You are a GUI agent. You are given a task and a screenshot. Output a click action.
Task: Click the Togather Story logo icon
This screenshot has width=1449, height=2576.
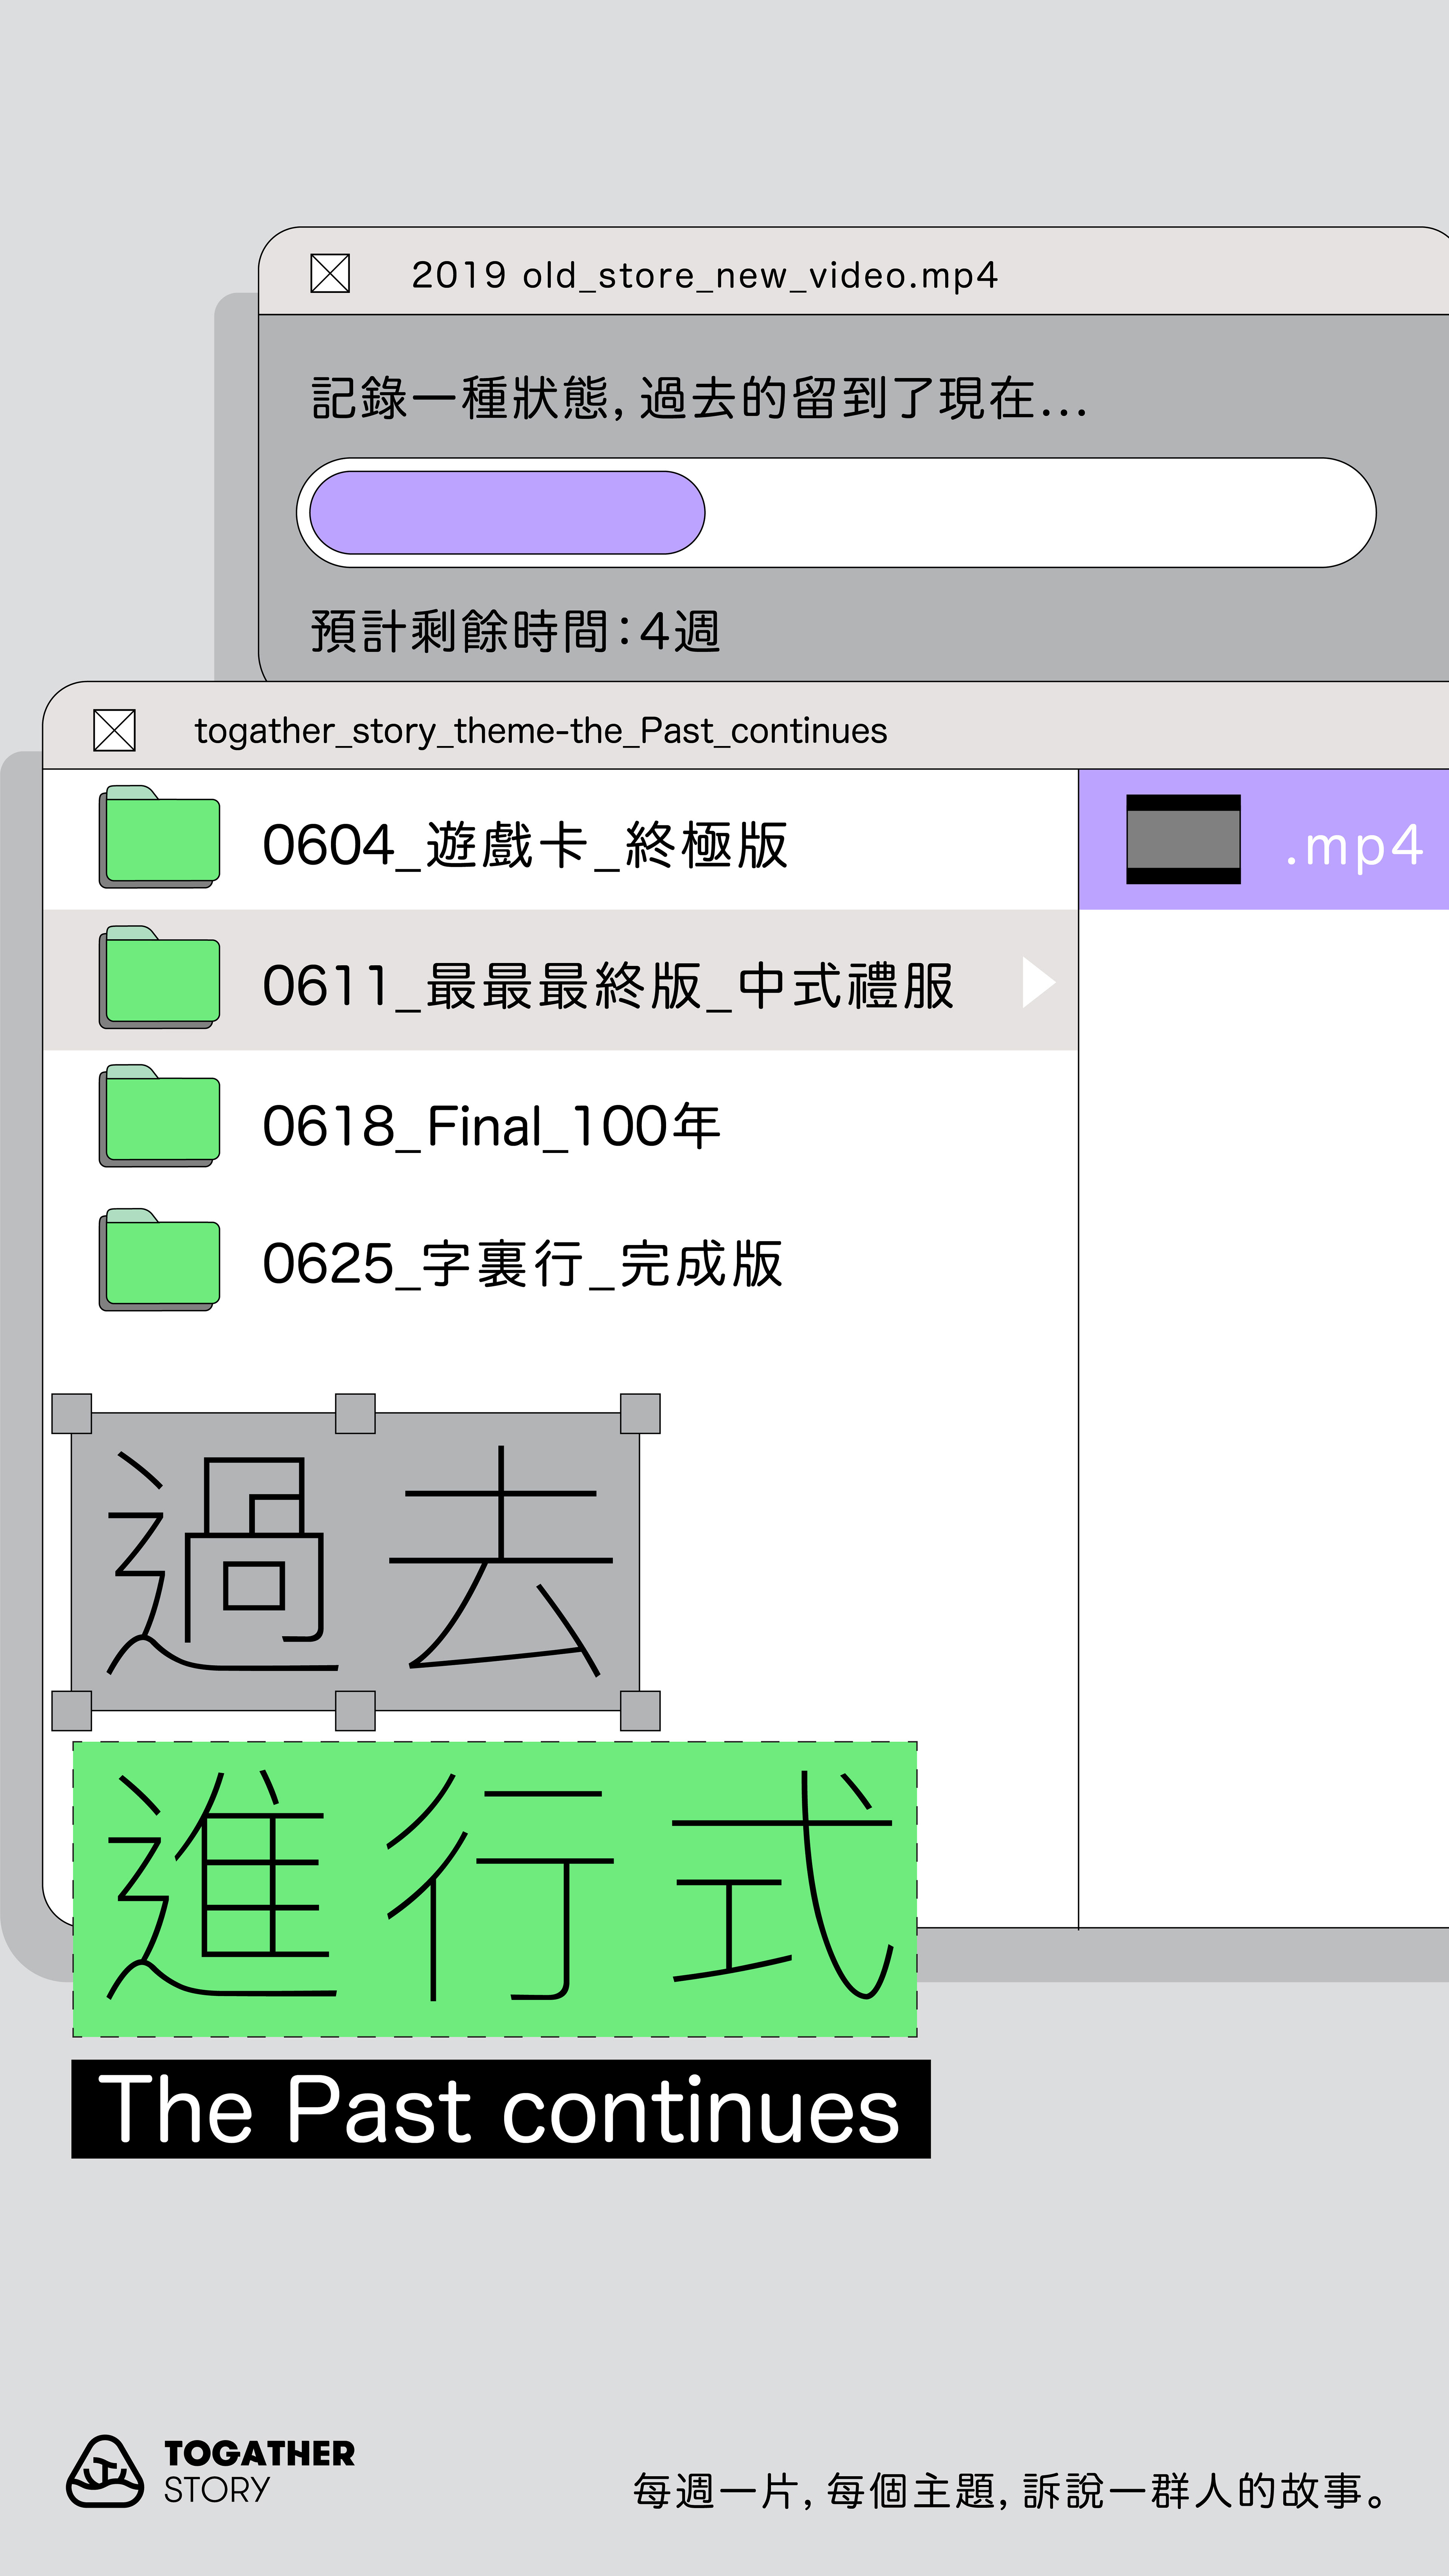tap(104, 2471)
